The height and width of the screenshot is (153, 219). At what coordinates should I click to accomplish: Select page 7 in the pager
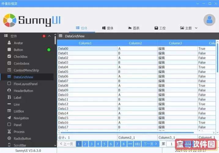coord(117,144)
